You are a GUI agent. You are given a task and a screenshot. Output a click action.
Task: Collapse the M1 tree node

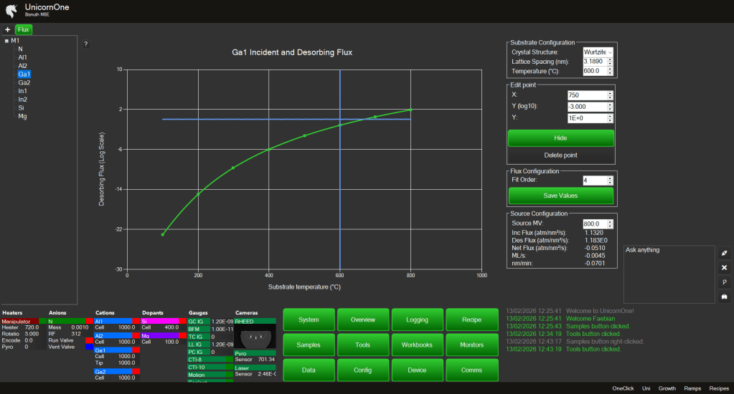pos(6,41)
